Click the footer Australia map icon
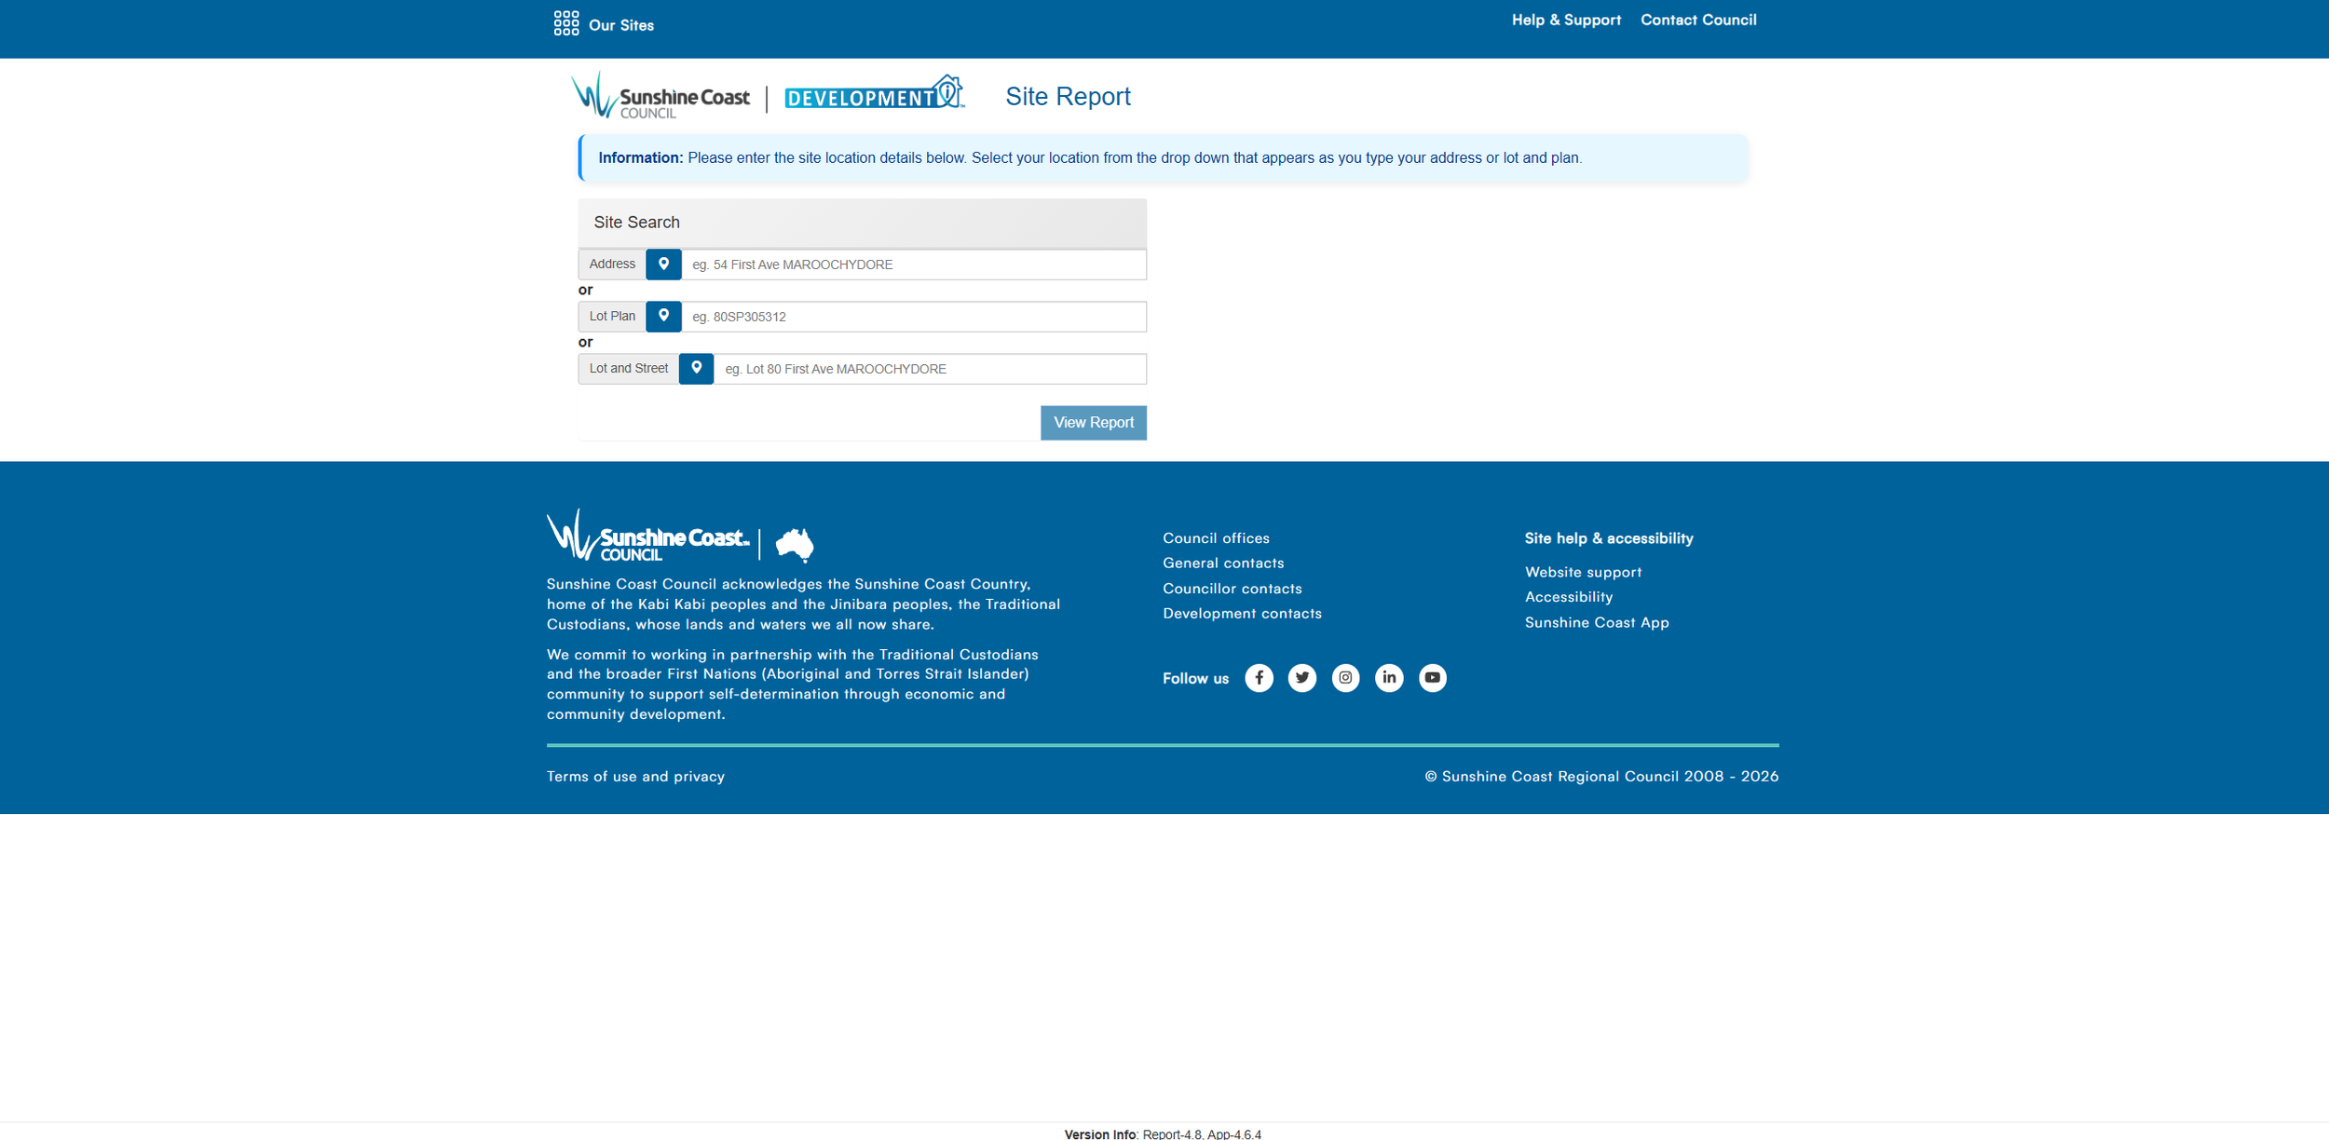The width and height of the screenshot is (2329, 1140). point(795,544)
